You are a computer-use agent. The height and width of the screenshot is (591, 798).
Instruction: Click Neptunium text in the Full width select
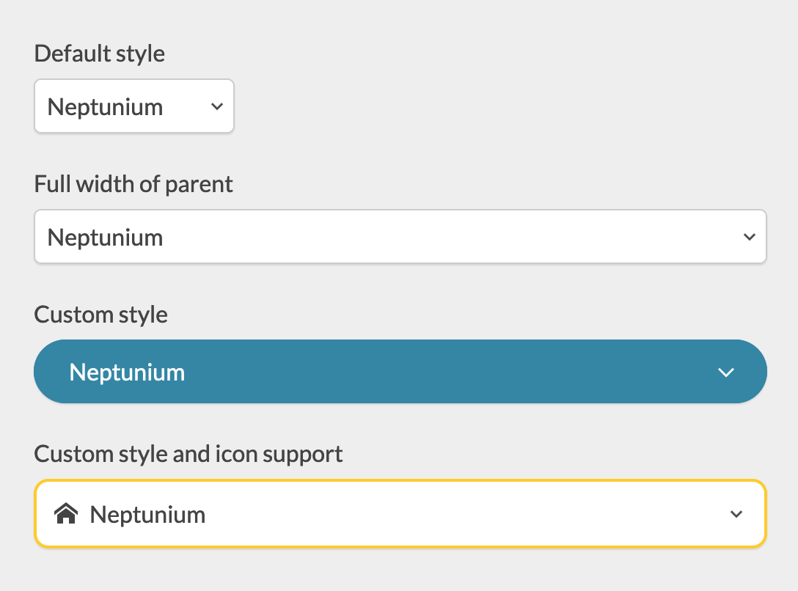point(105,238)
